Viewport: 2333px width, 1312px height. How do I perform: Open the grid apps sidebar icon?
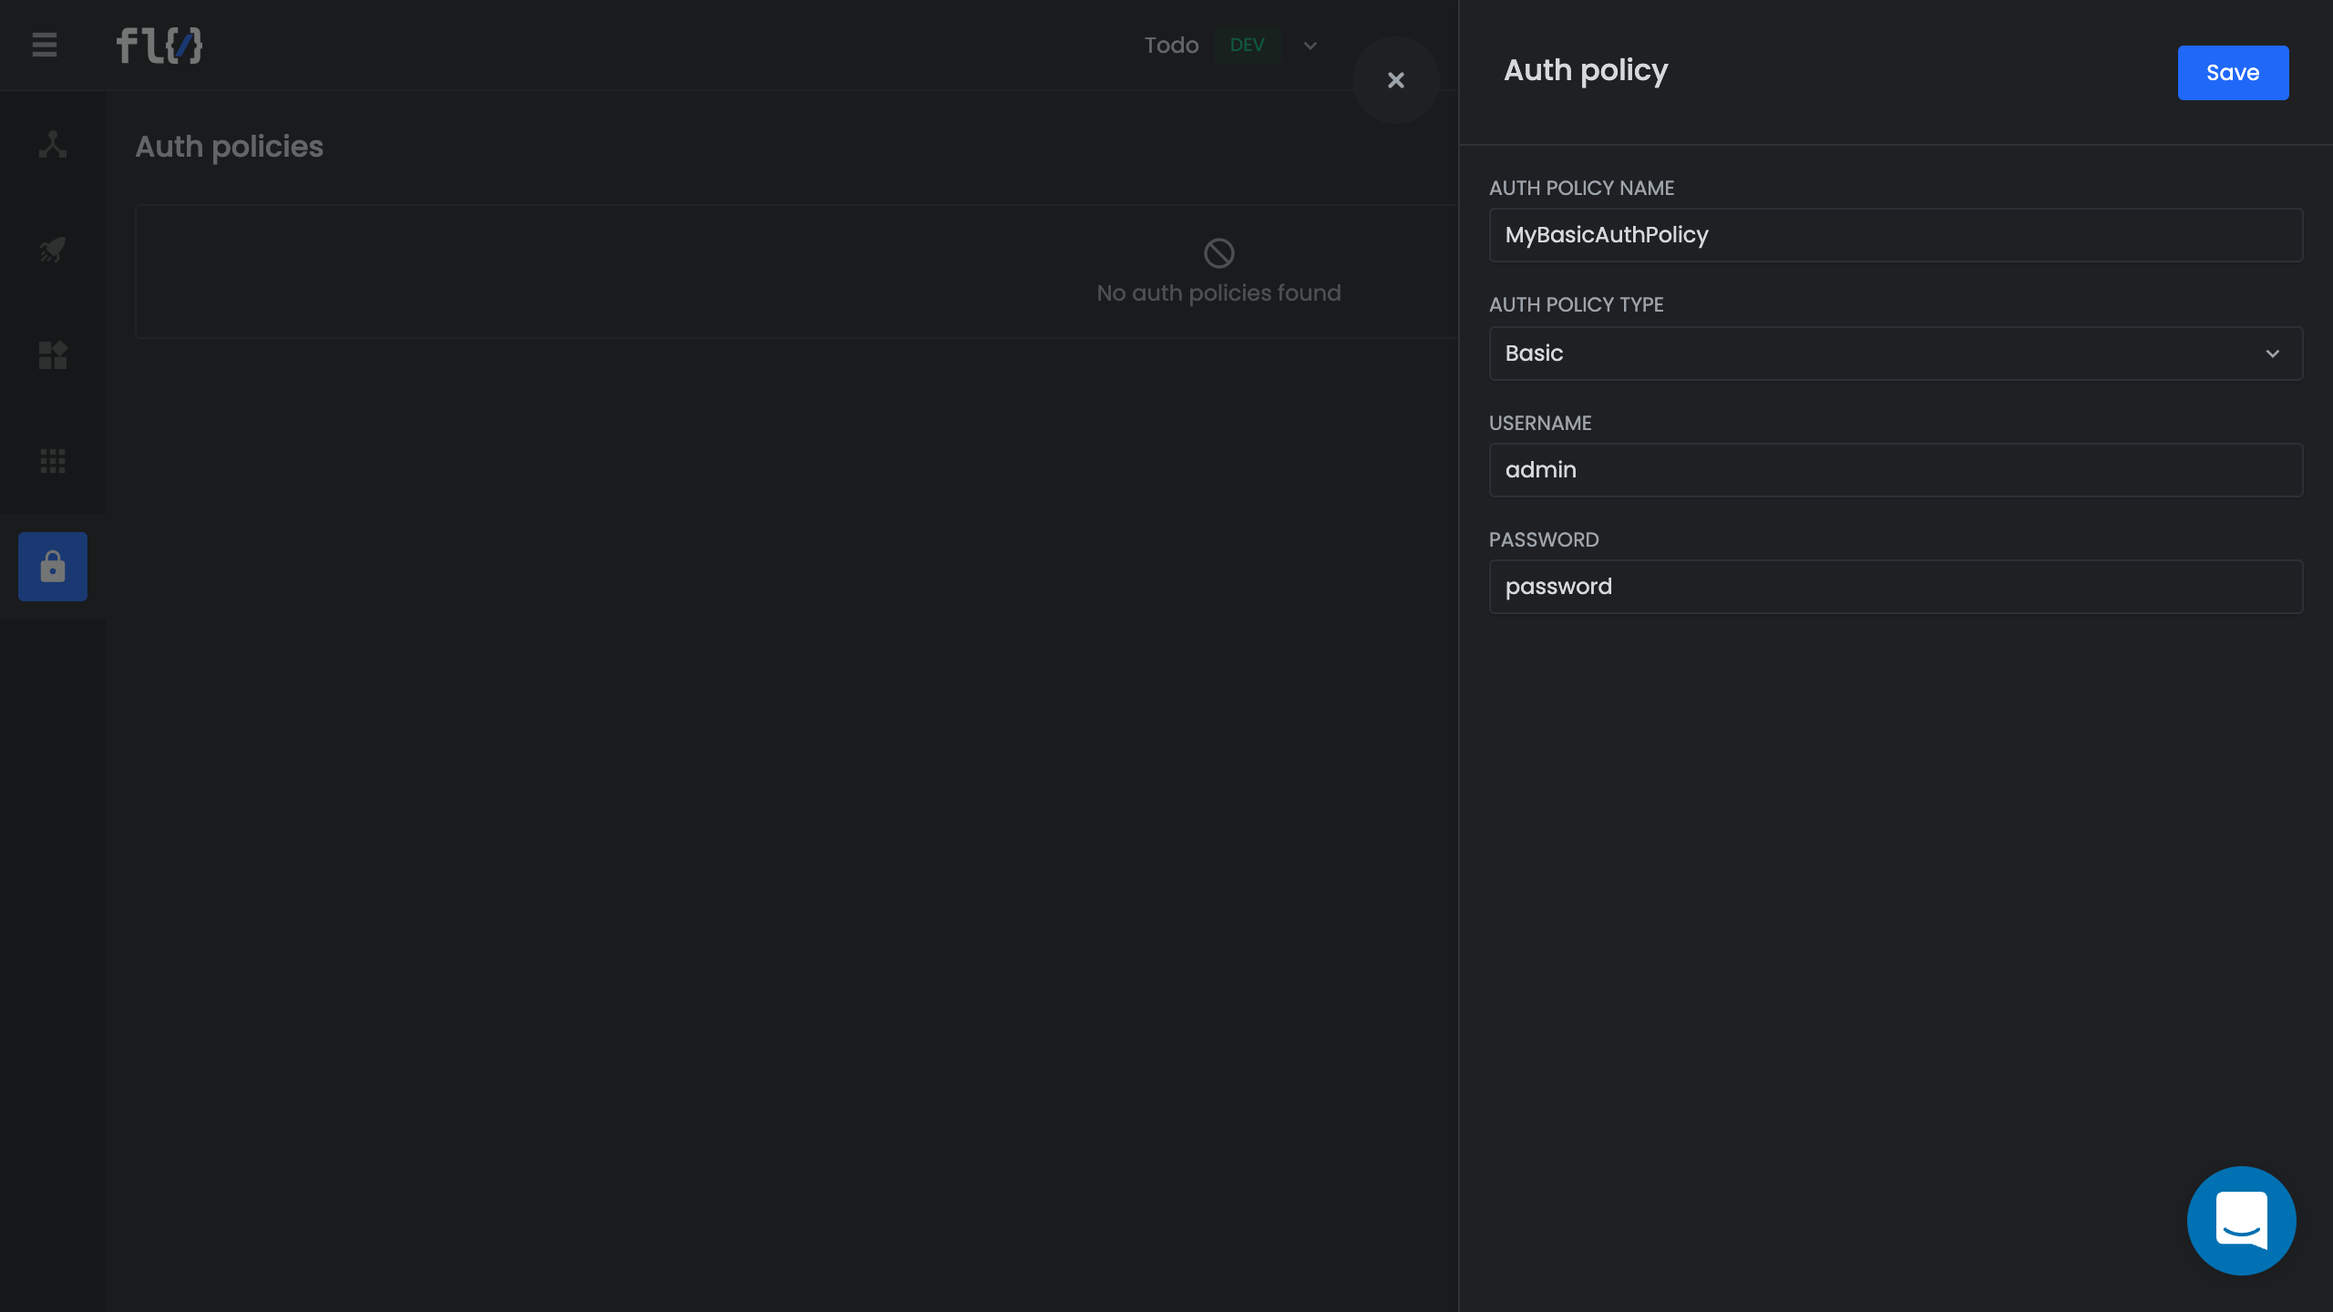click(x=53, y=461)
